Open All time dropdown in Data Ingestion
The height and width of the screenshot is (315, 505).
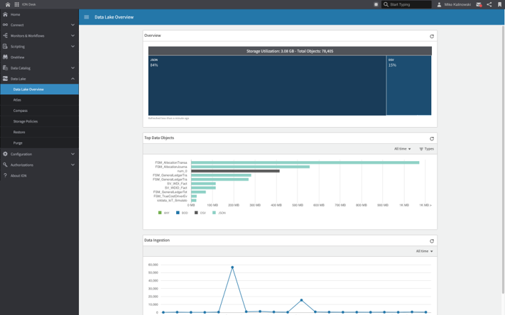pyautogui.click(x=424, y=251)
